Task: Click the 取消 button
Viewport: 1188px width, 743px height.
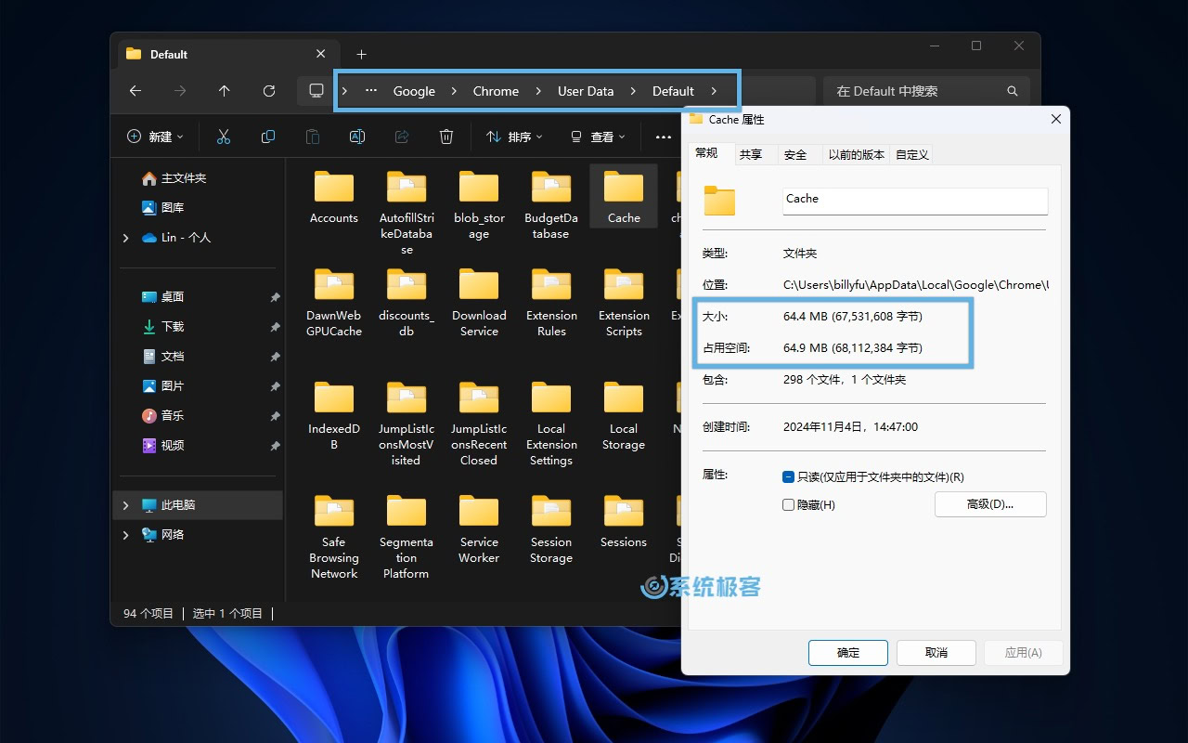Action: coord(936,653)
